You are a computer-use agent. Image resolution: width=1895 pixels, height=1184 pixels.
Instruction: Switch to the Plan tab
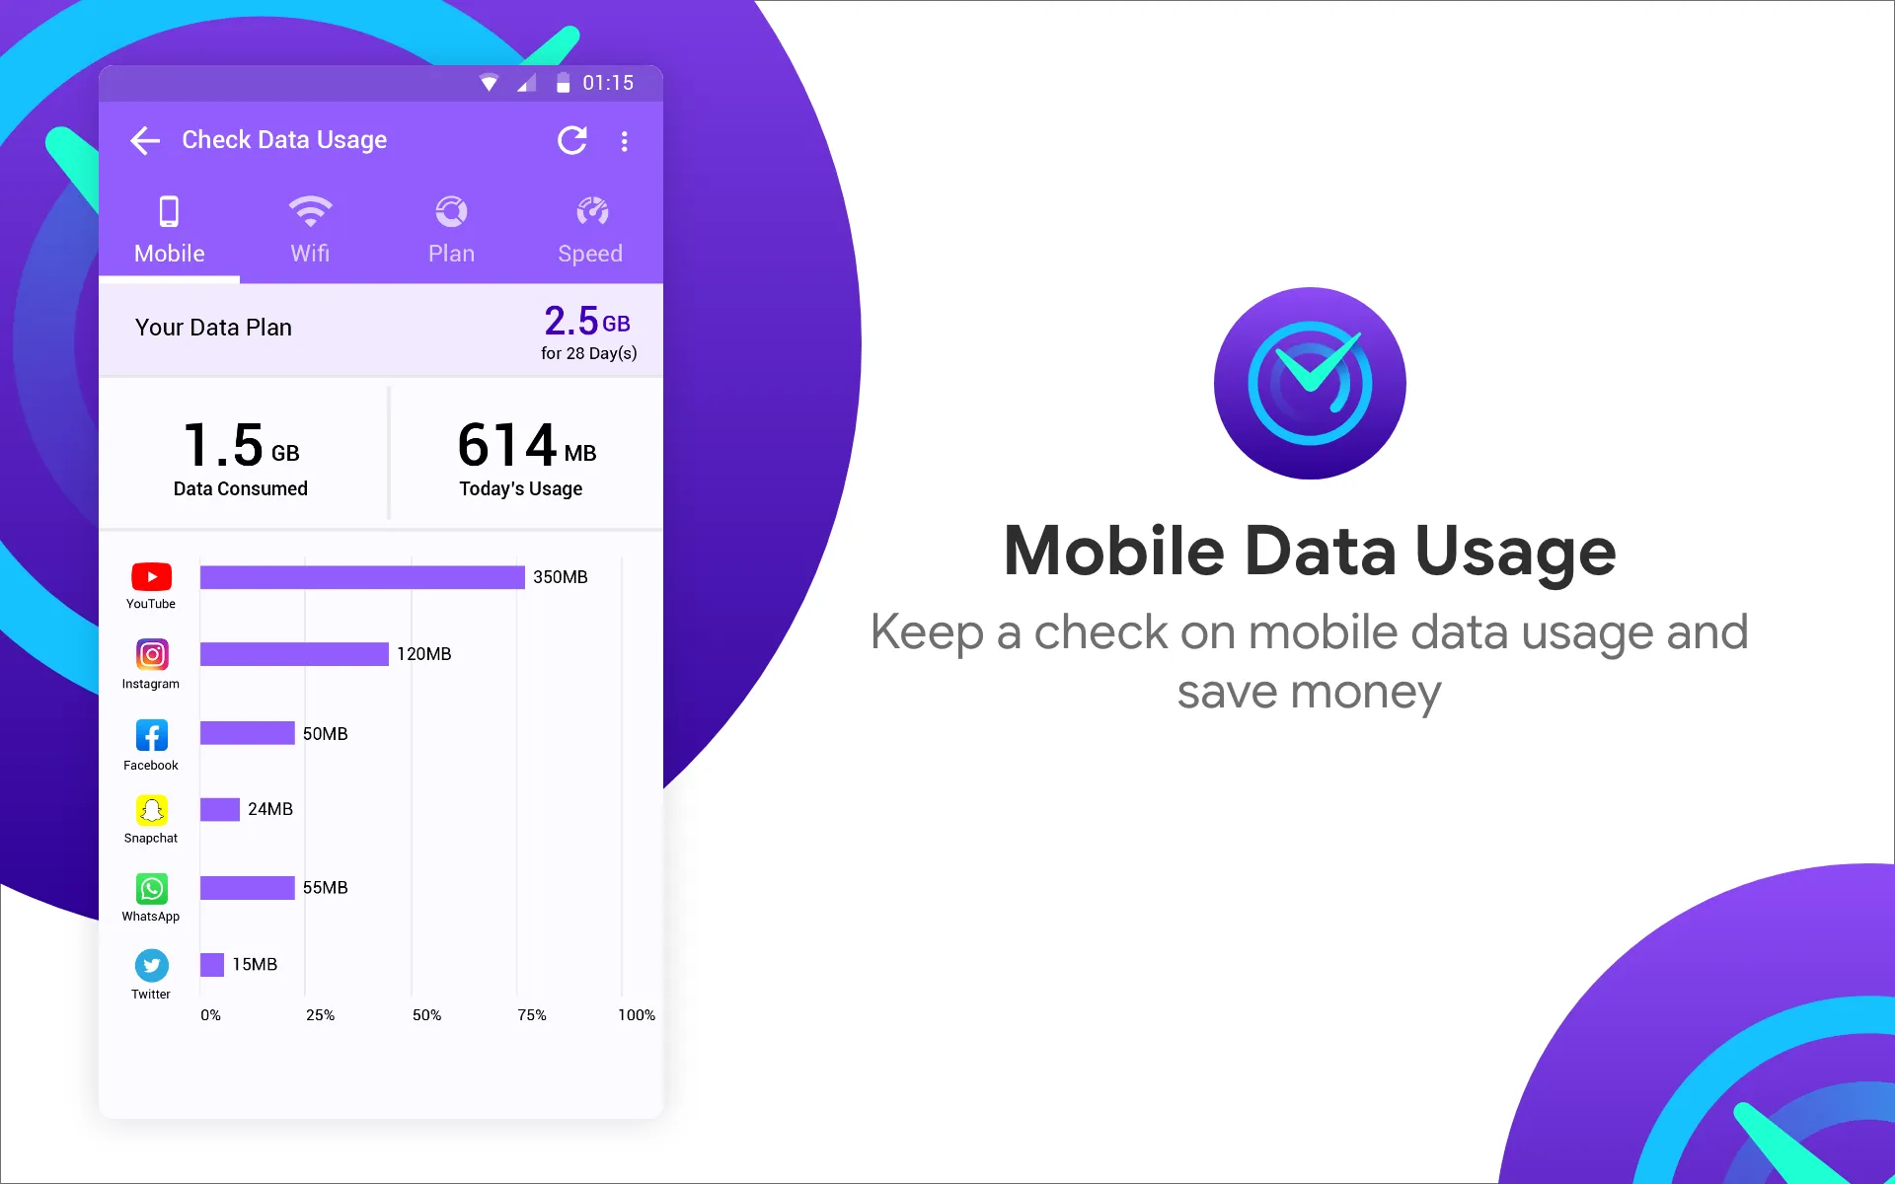[450, 229]
